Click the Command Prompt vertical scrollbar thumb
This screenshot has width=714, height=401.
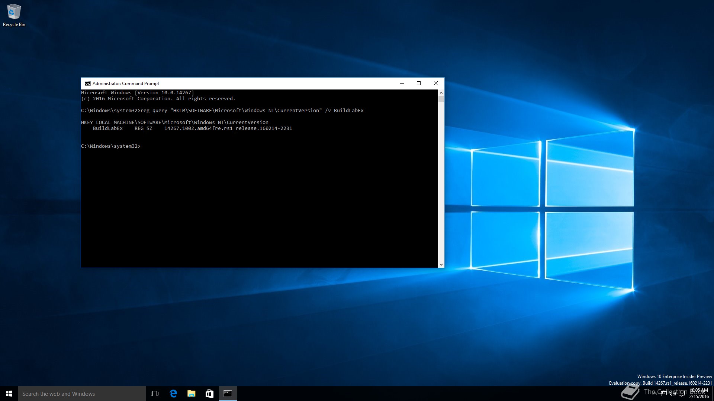coord(441,99)
